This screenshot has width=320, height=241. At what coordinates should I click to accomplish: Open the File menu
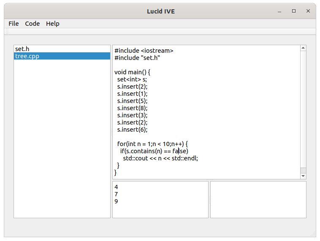pos(14,24)
